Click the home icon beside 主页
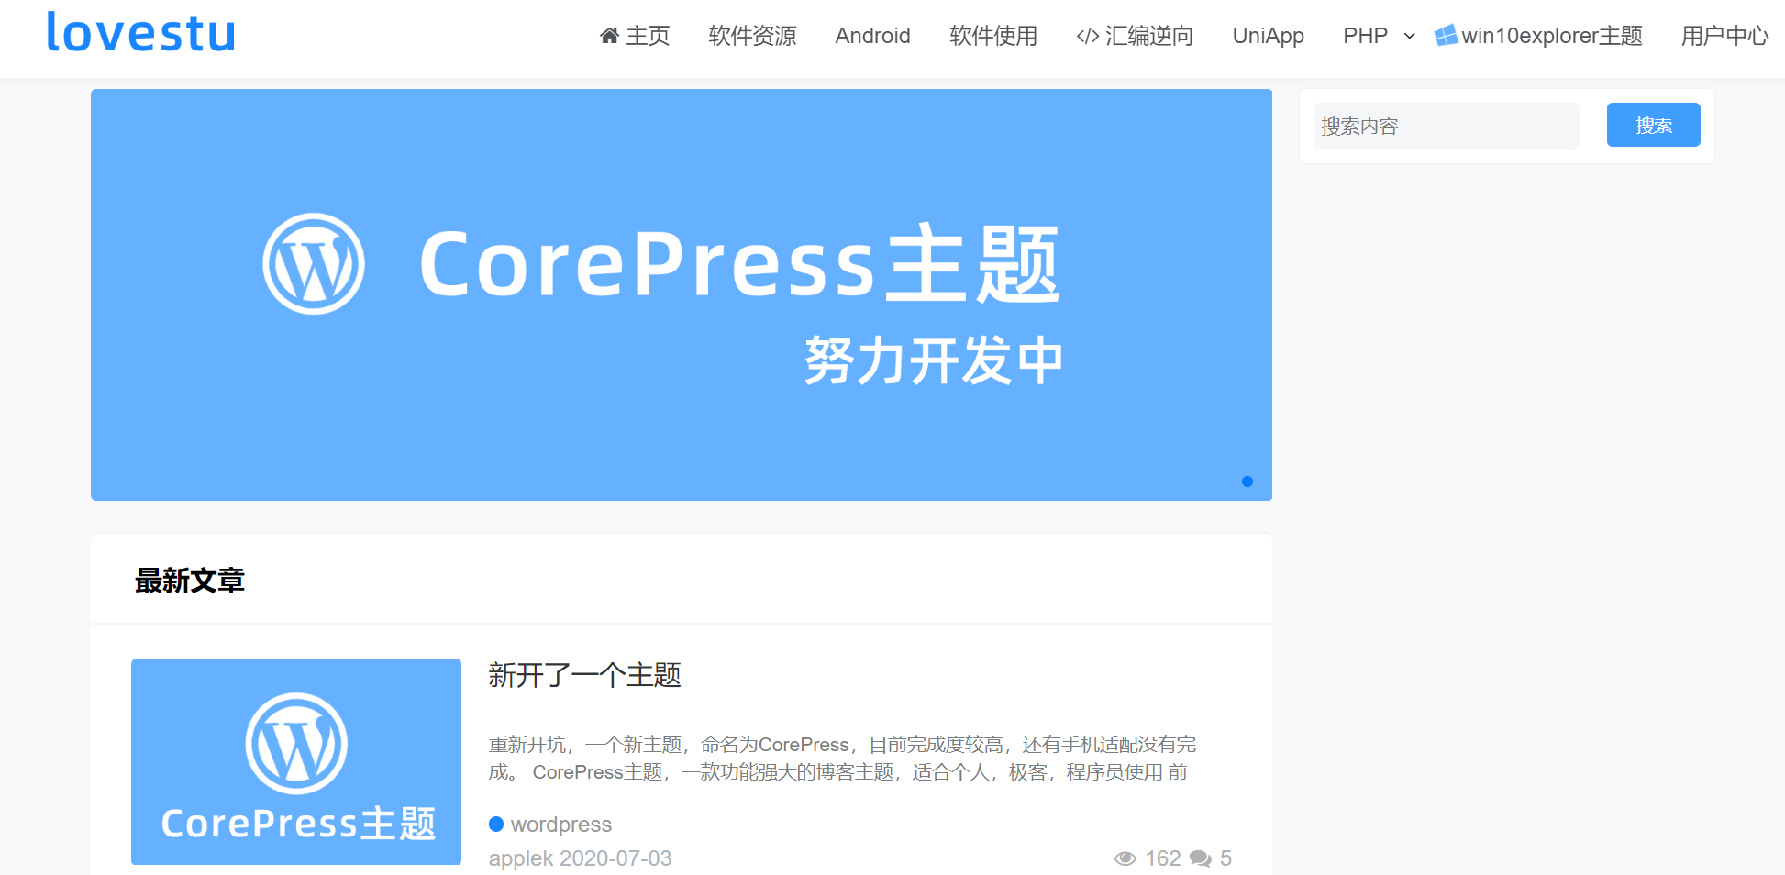Screen dimensions: 1785x875 609,36
